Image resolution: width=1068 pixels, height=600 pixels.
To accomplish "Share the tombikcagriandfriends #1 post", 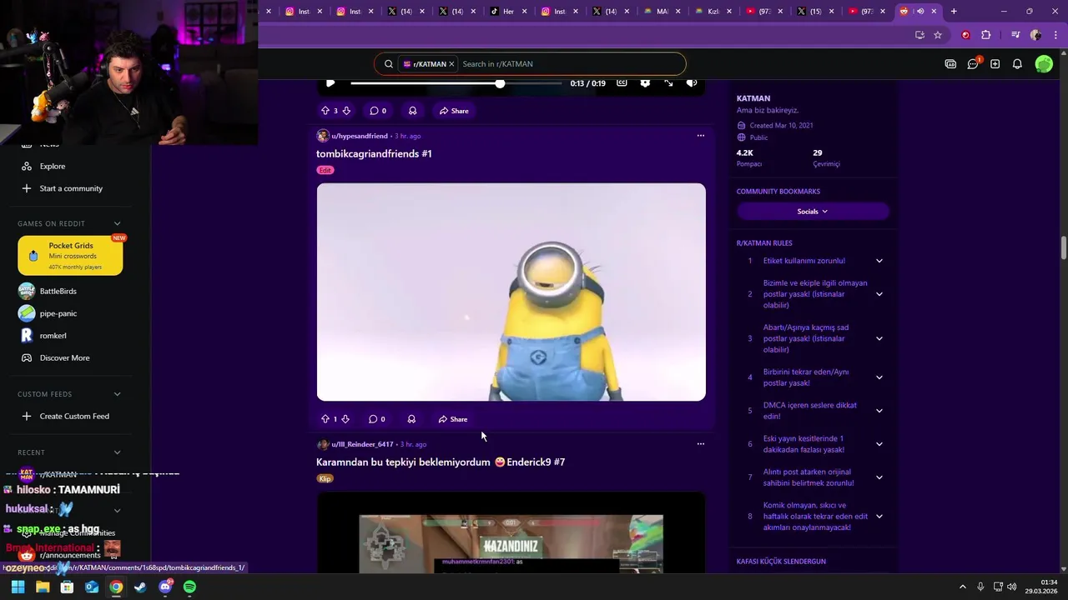I will click(x=453, y=419).
